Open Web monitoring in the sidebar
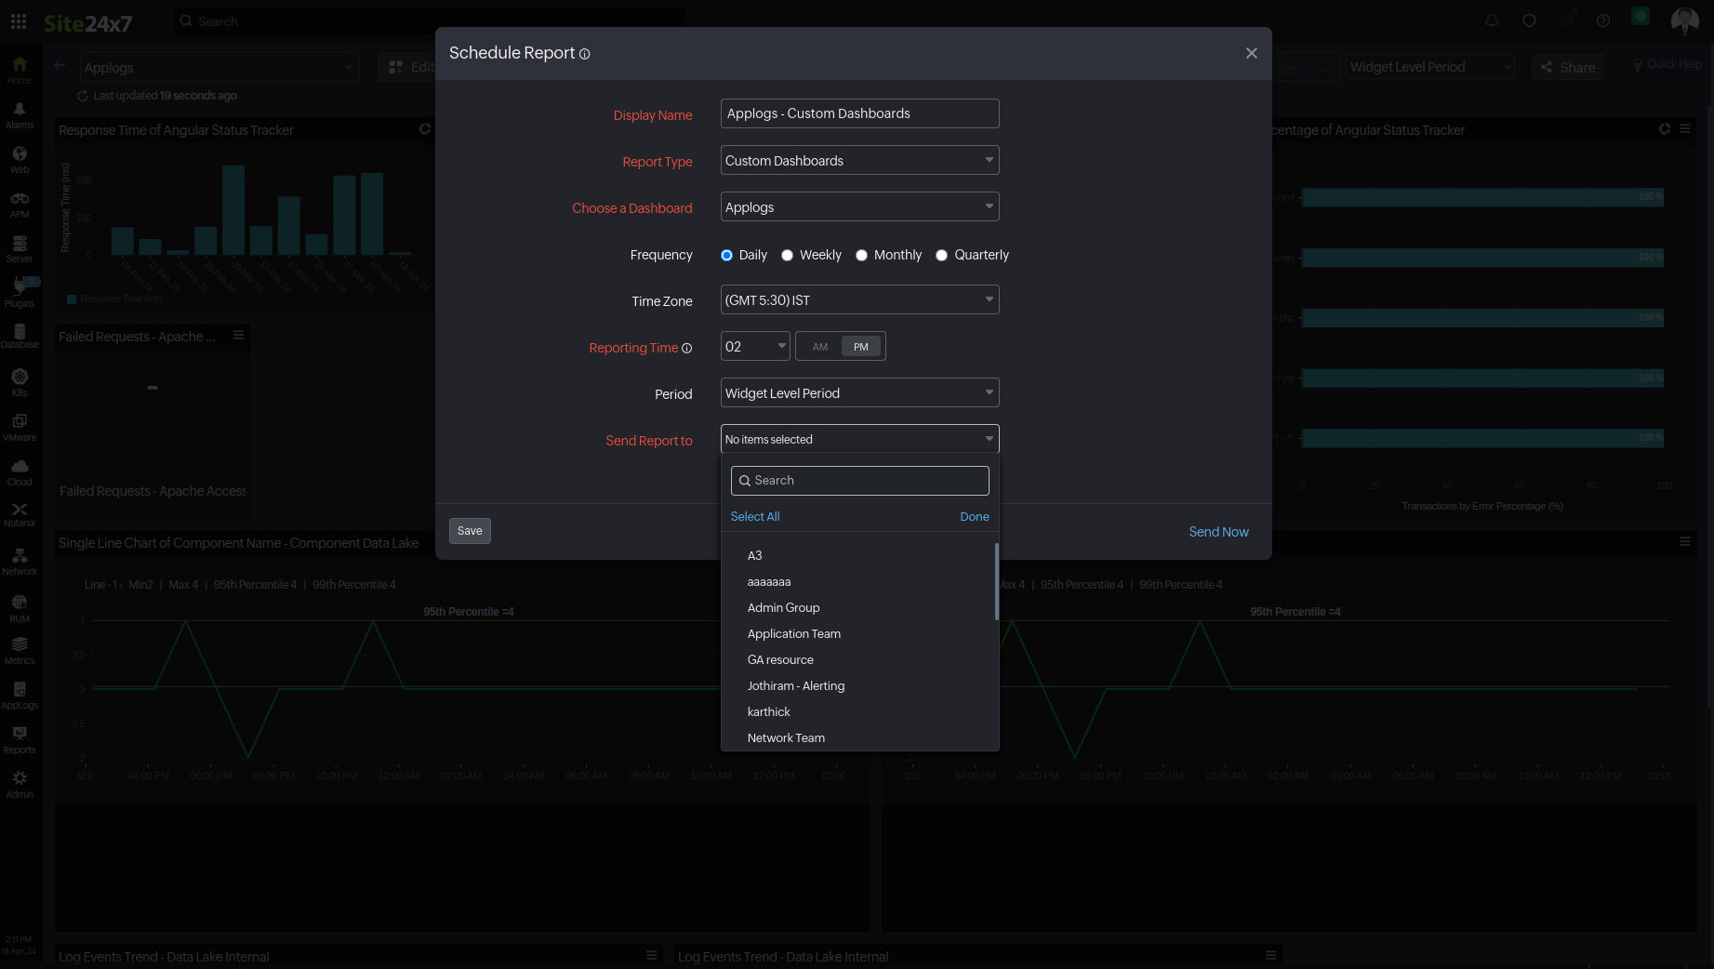This screenshot has width=1714, height=969. [20, 160]
